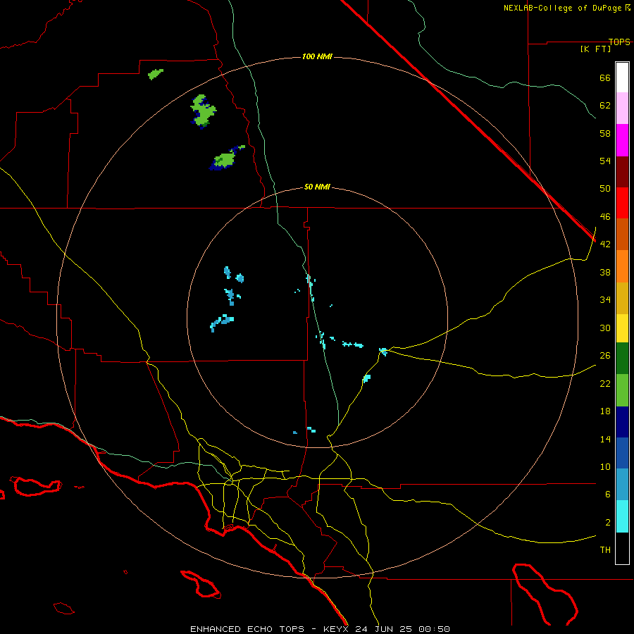The width and height of the screenshot is (634, 634).
Task: Click the medium blue legend swatch
Action: point(622,453)
